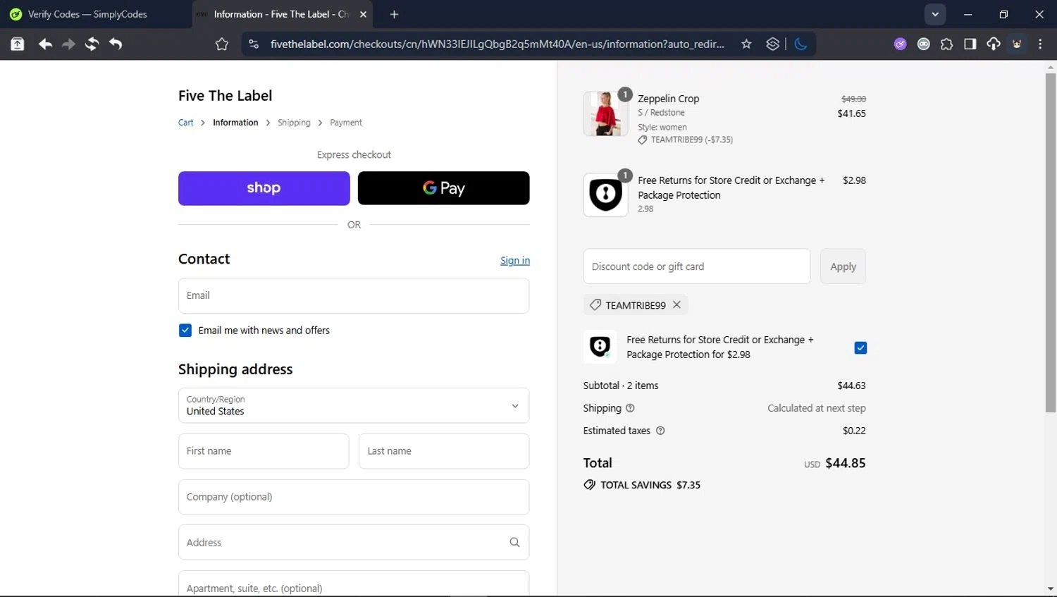Focus the Apartment, suite, etc. field
The height and width of the screenshot is (597, 1057).
pyautogui.click(x=354, y=584)
